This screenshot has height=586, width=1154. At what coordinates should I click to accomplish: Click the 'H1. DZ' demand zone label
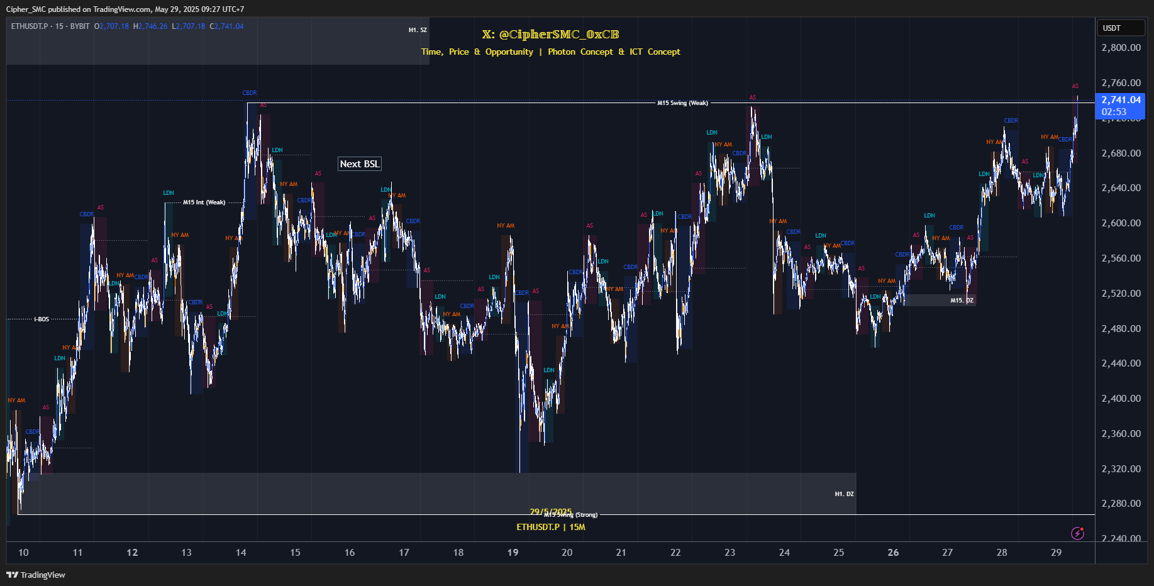[x=844, y=494]
